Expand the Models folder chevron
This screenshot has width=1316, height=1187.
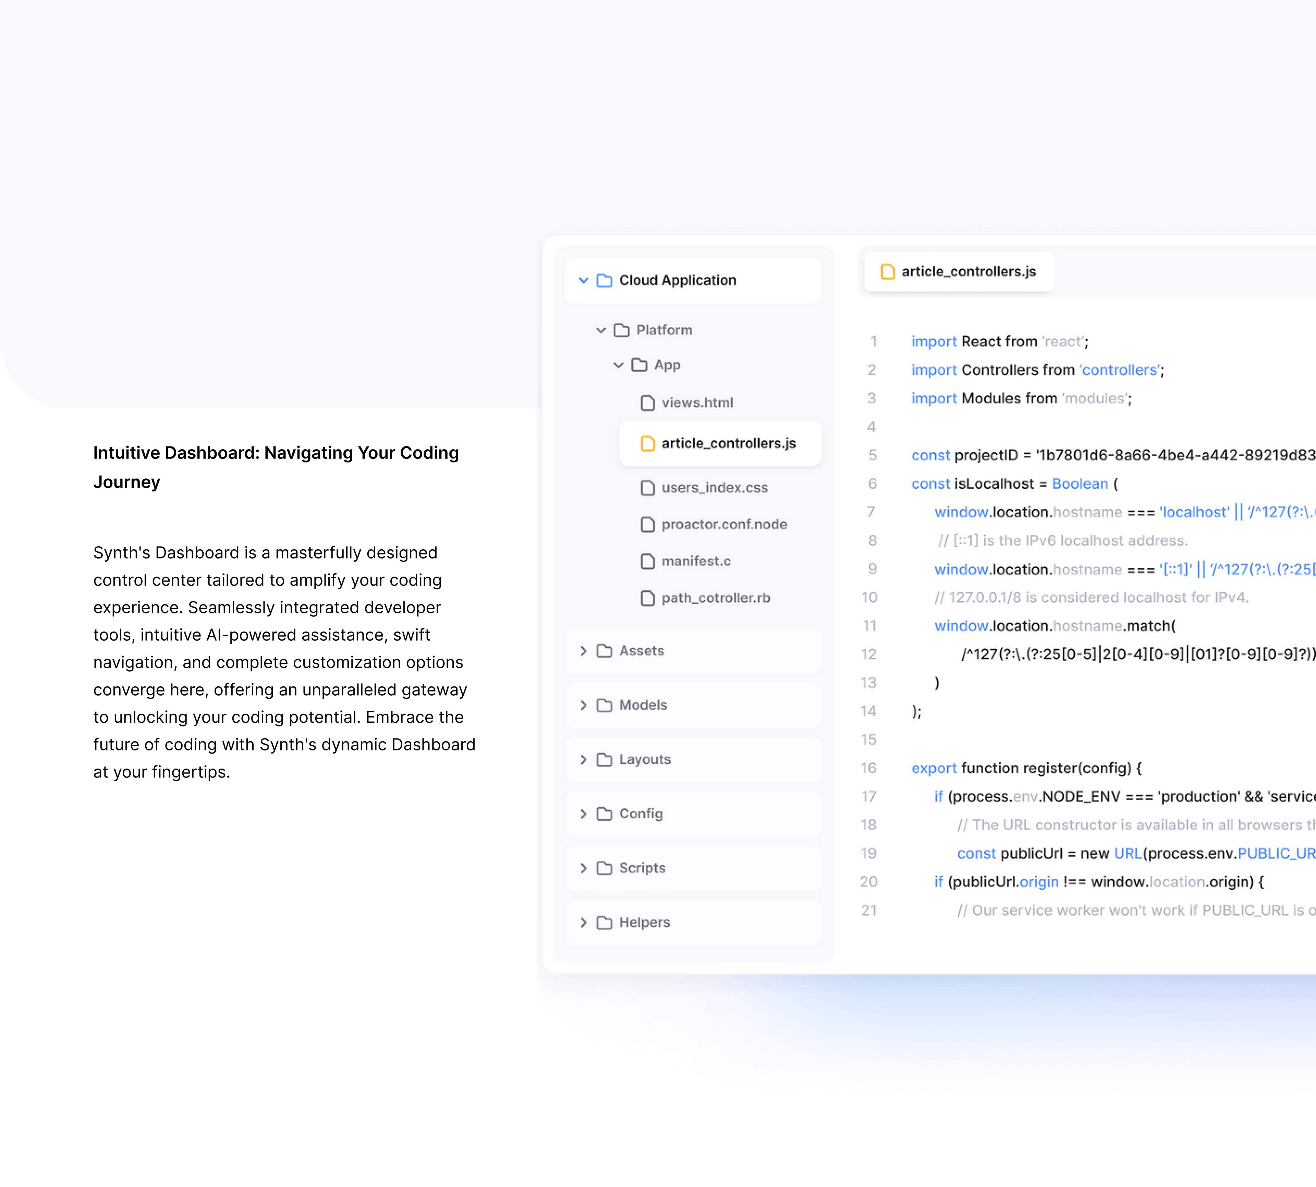point(583,705)
